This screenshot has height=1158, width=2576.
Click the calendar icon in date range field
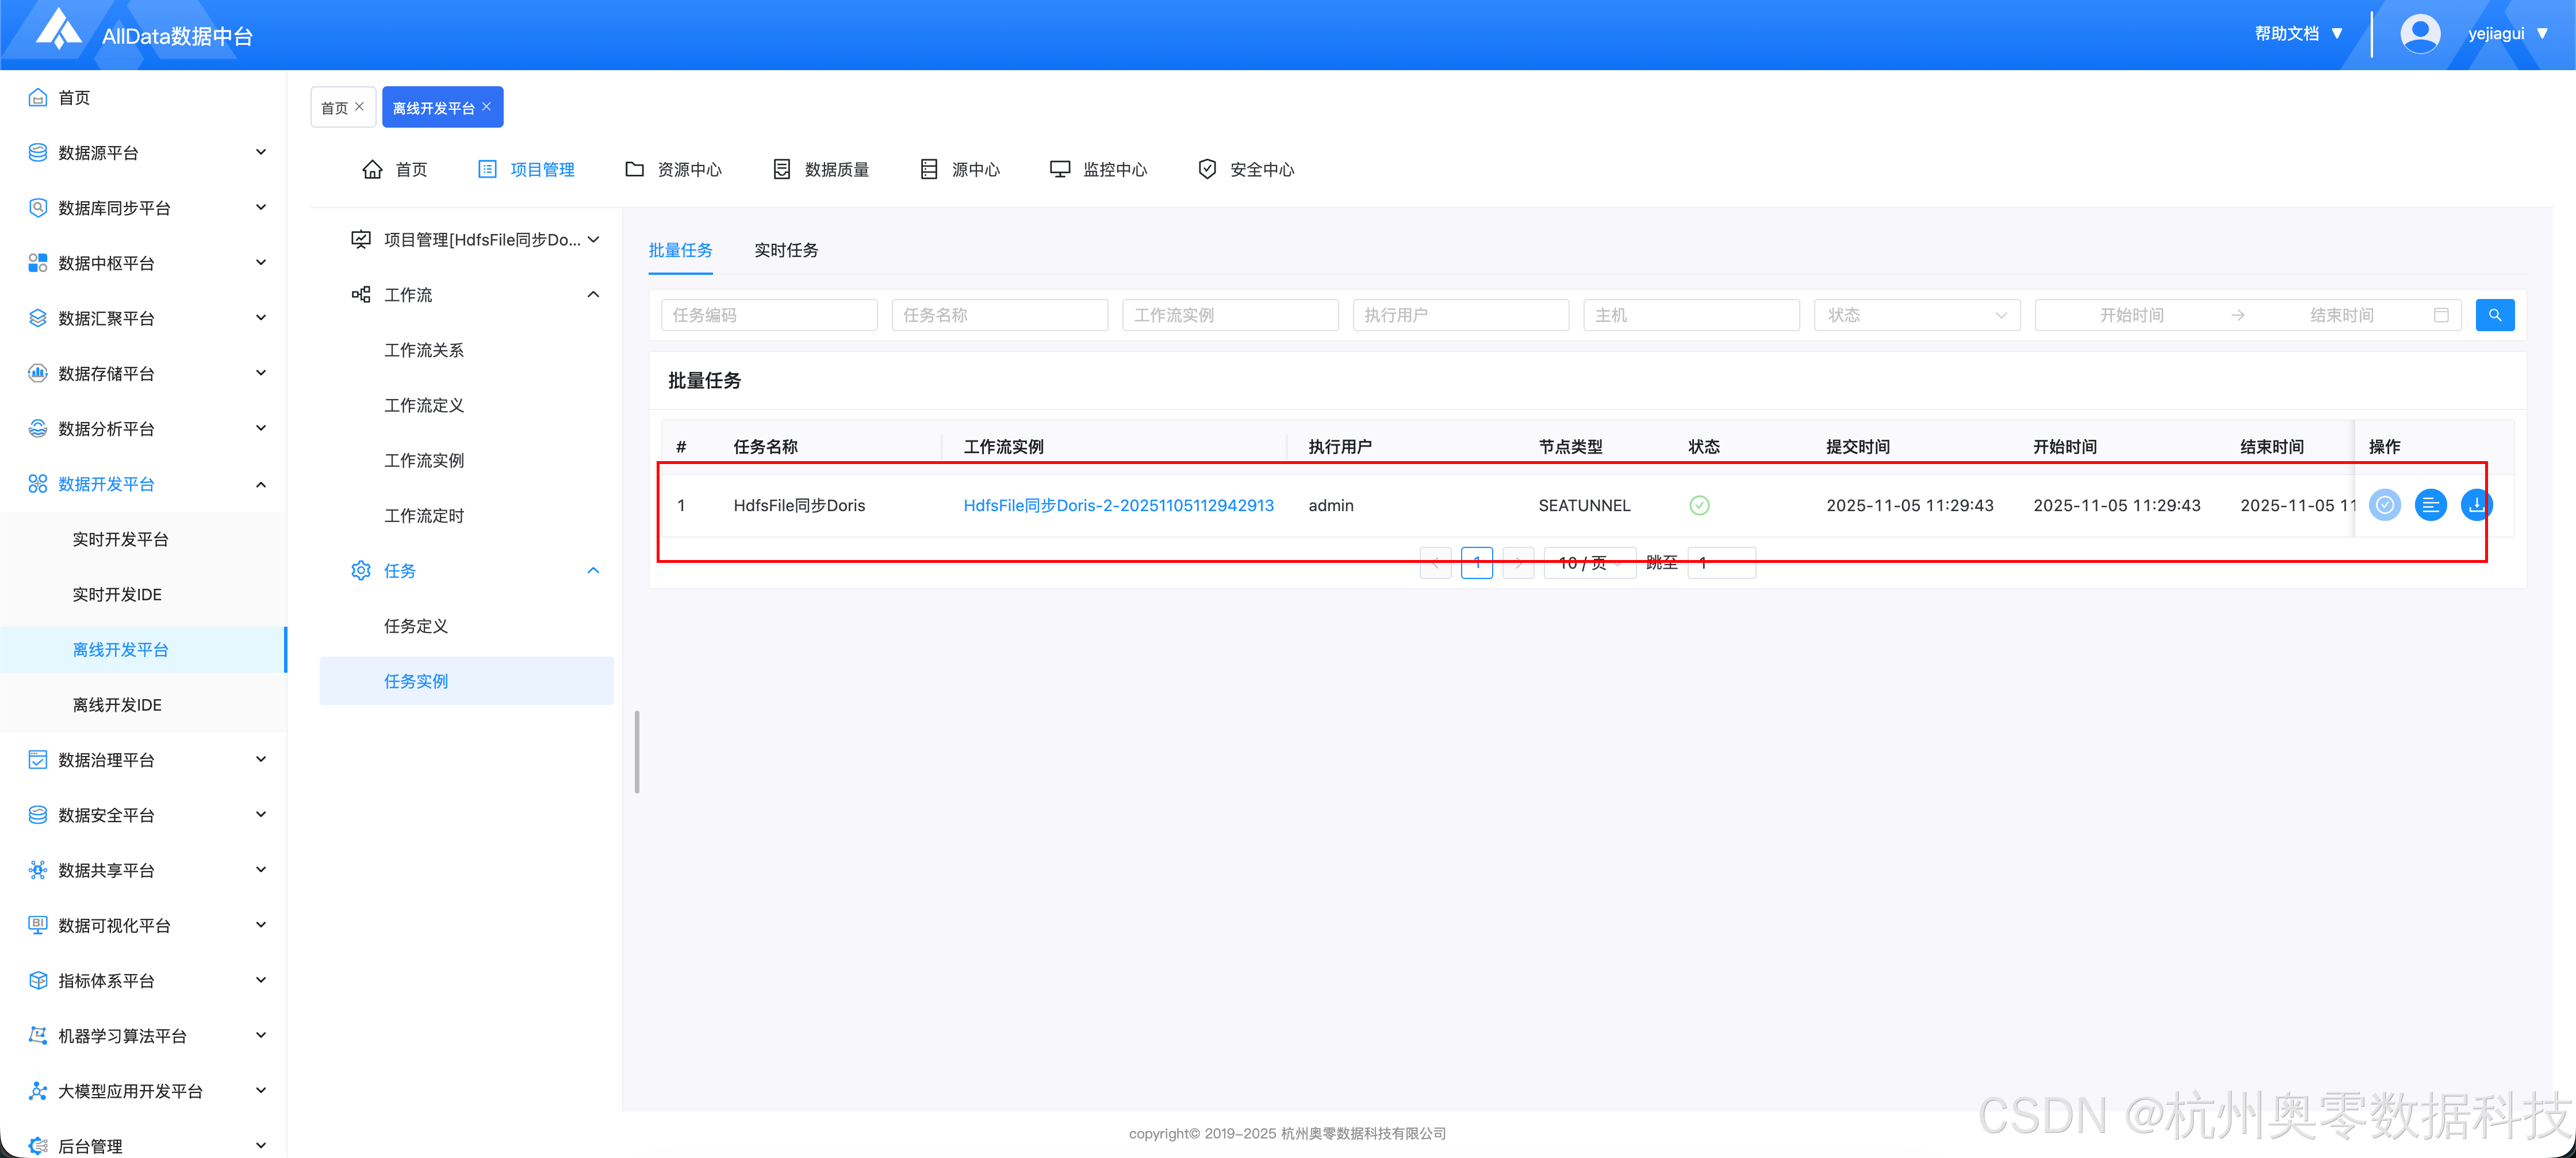pyautogui.click(x=2441, y=315)
